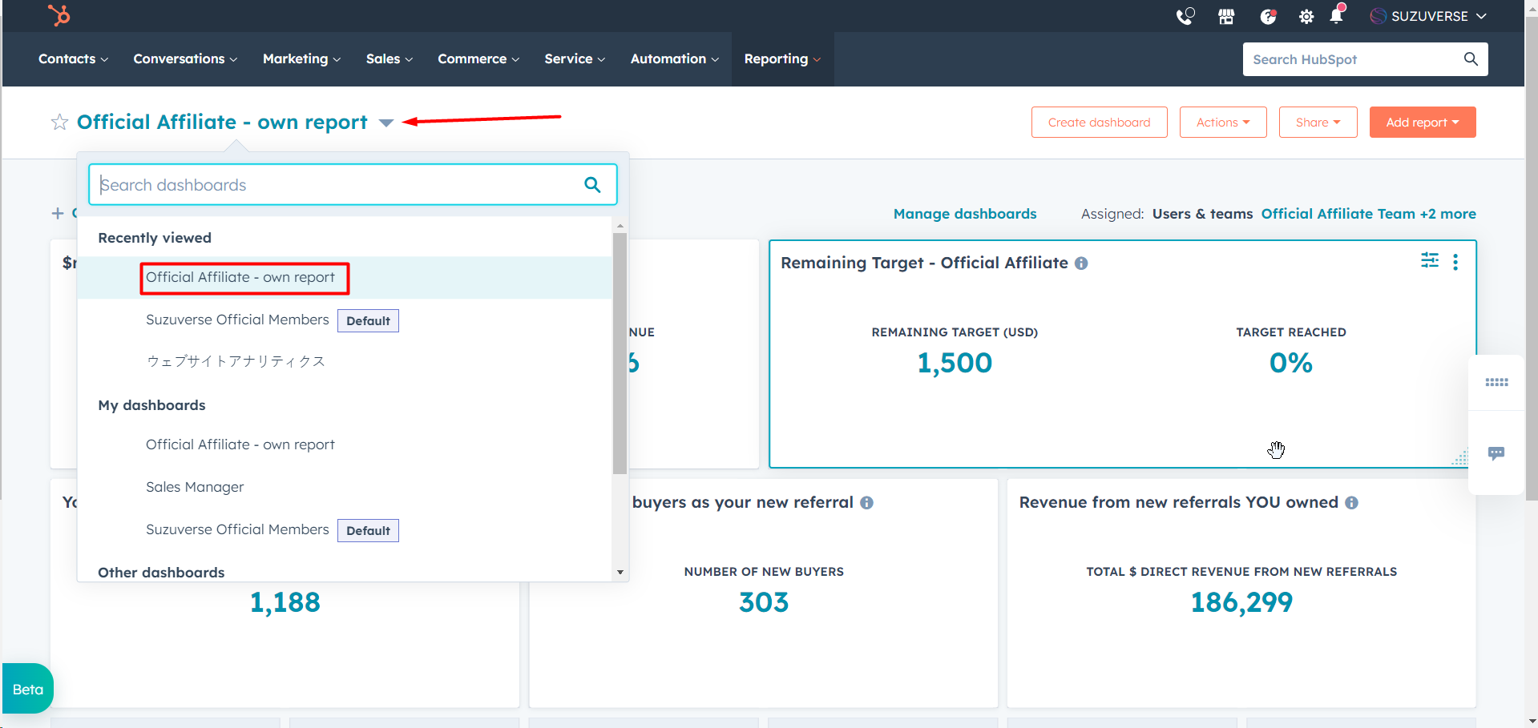Open three-dot menu on Remaining Target report
This screenshot has width=1538, height=728.
1455,262
